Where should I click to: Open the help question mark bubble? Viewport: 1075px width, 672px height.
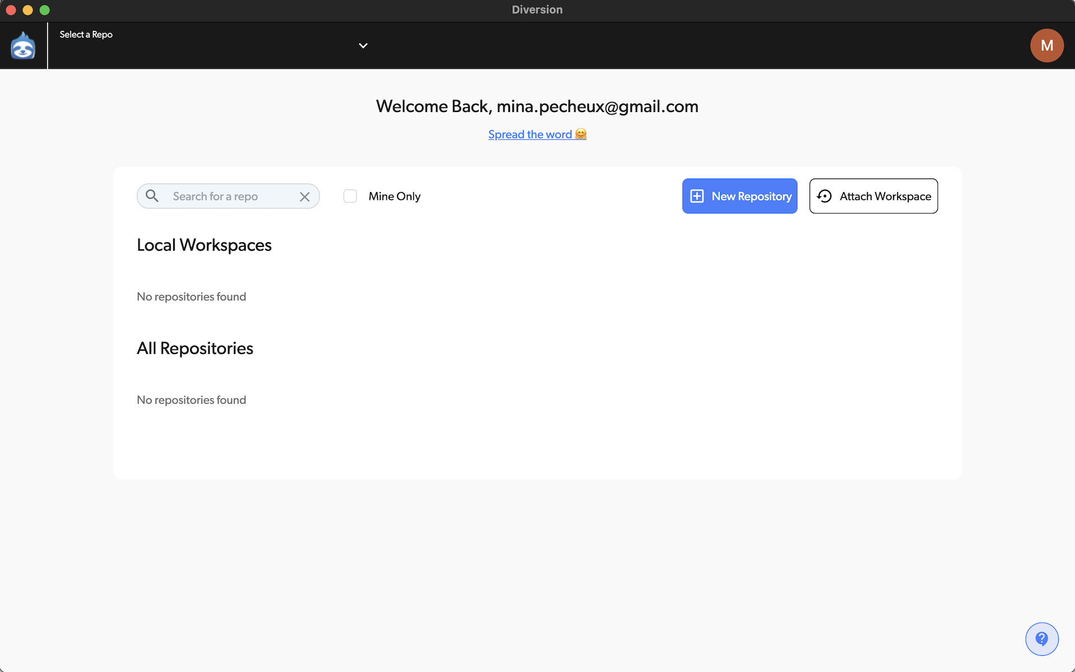tap(1041, 639)
